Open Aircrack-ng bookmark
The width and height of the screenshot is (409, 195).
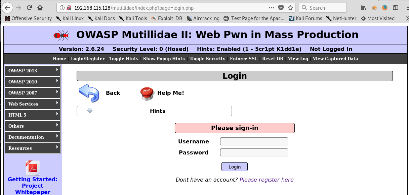[x=203, y=18]
